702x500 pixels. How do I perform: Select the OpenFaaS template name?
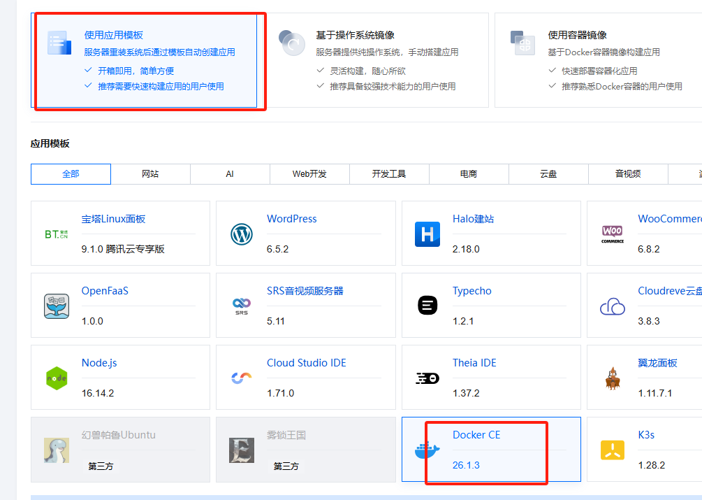pos(105,291)
